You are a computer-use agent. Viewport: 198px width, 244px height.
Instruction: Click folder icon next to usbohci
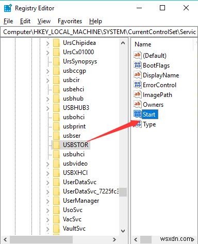(56, 117)
